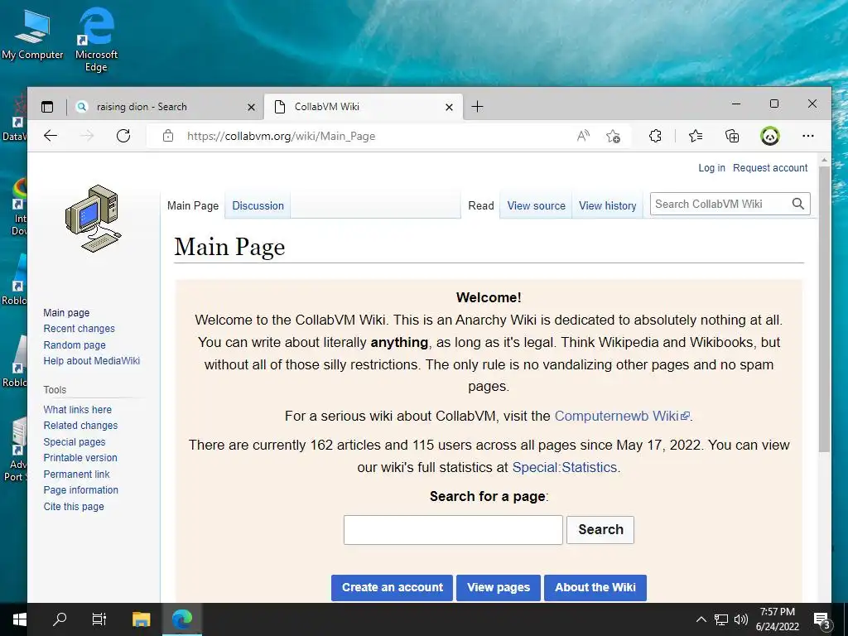
Task: Open Random page in sidebar
Action: [75, 345]
